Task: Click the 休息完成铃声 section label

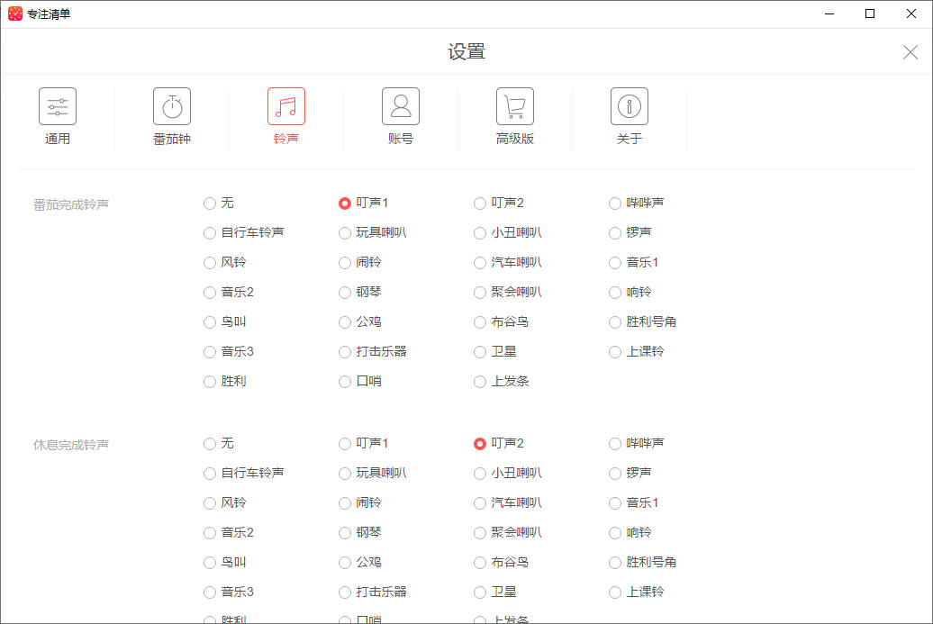Action: coord(71,445)
